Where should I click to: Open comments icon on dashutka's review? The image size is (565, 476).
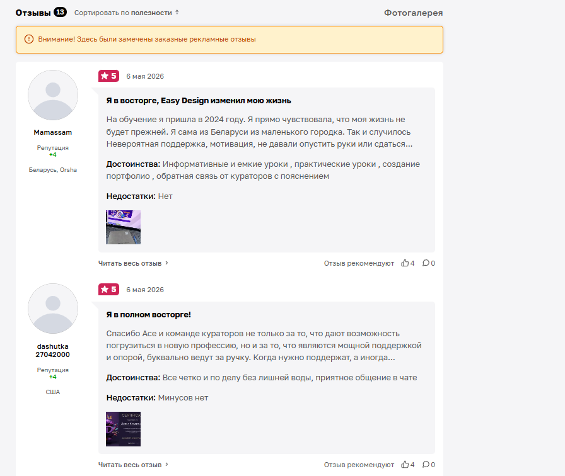pyautogui.click(x=426, y=465)
